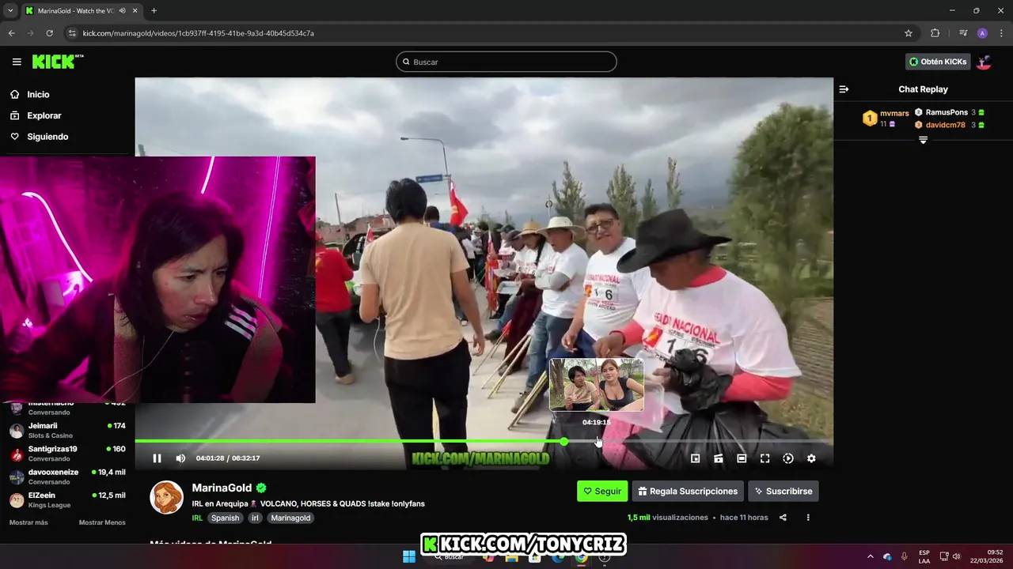Open Jeimarii recommended channel
Screen dimensions: 1013x569
coord(67,430)
